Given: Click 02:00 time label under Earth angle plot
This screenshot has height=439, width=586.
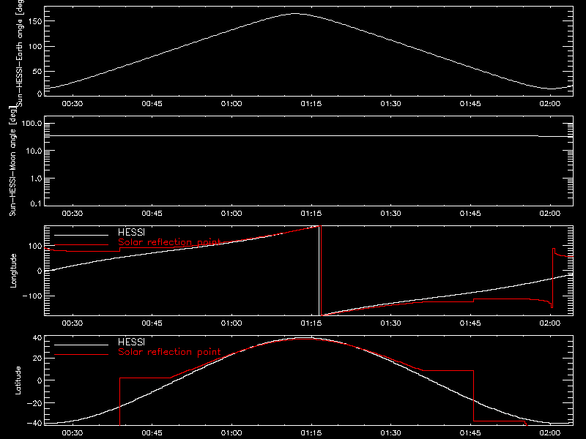Looking at the screenshot, I should (x=550, y=104).
